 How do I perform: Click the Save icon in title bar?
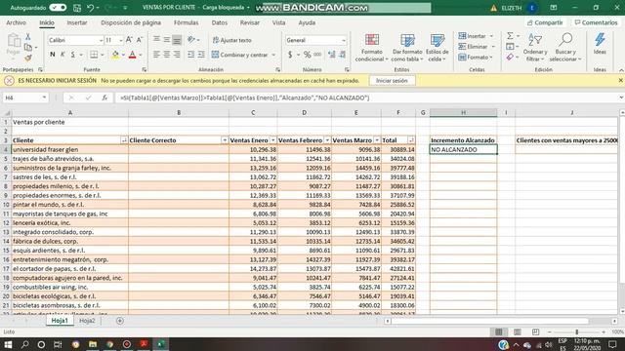[77, 8]
